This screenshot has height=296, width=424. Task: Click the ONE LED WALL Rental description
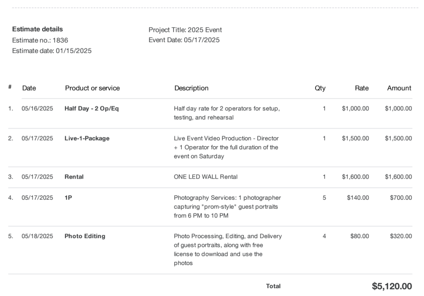point(206,177)
